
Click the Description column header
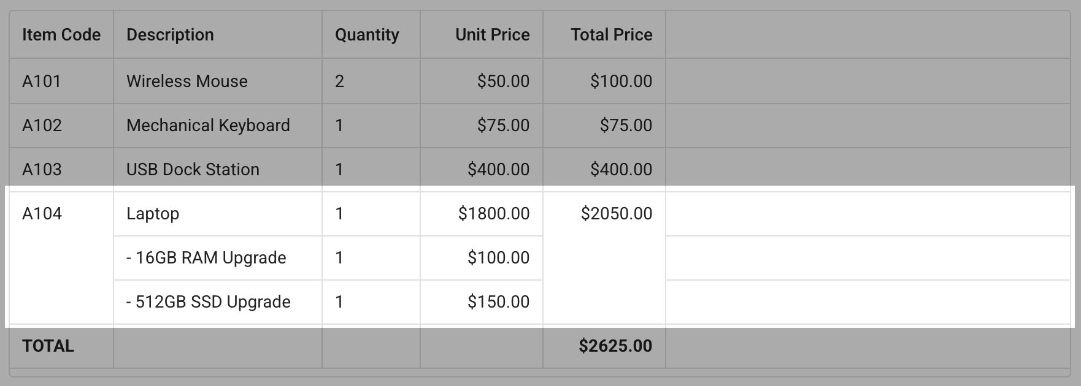click(170, 35)
